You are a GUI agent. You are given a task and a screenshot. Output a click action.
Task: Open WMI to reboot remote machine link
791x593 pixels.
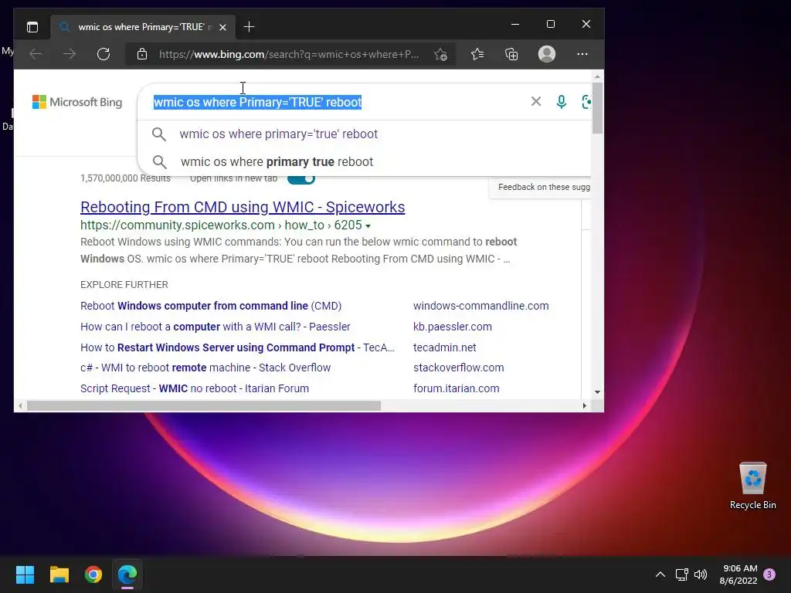(x=205, y=368)
